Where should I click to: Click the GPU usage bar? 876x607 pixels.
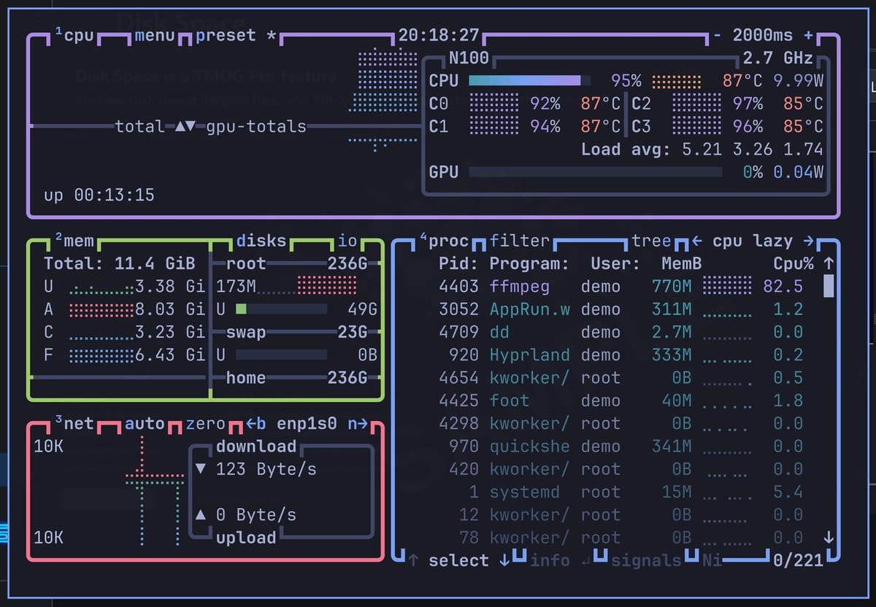(x=595, y=172)
